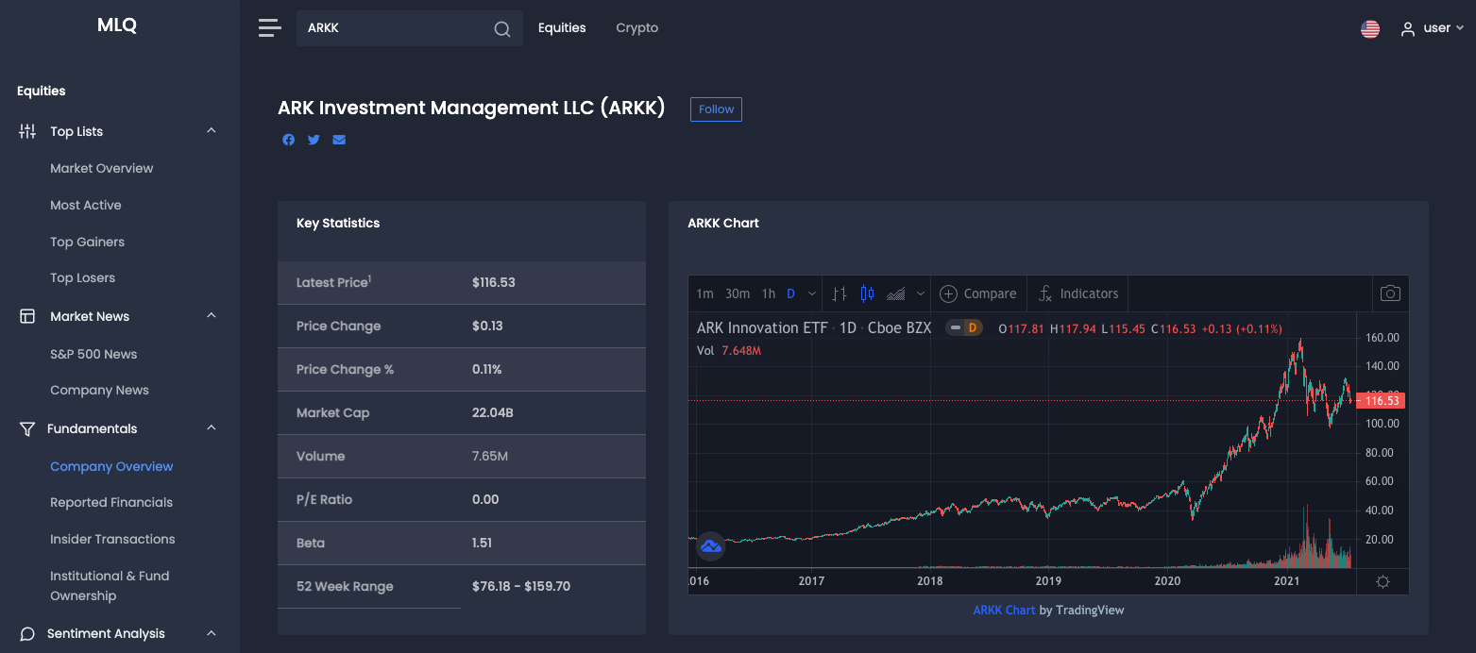Screen dimensions: 1476x653
Task: Click the 52 Week Range value
Action: [521, 586]
